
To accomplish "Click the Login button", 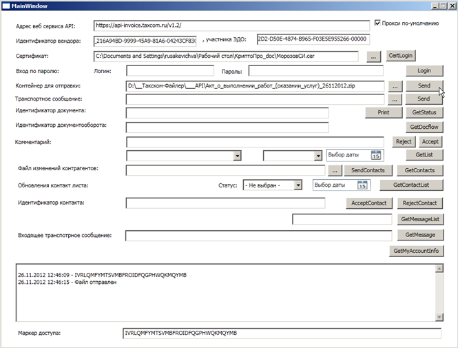I will 424,70.
